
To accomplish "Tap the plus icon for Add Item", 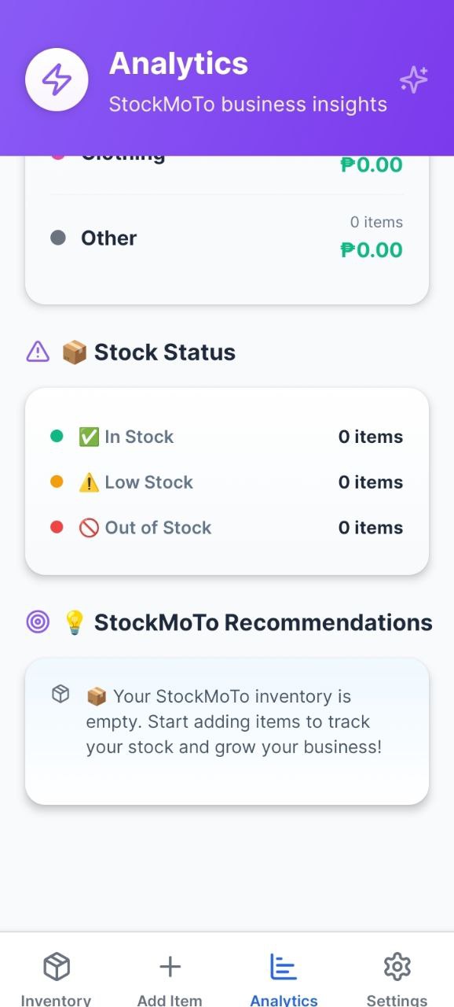I will pos(170,966).
